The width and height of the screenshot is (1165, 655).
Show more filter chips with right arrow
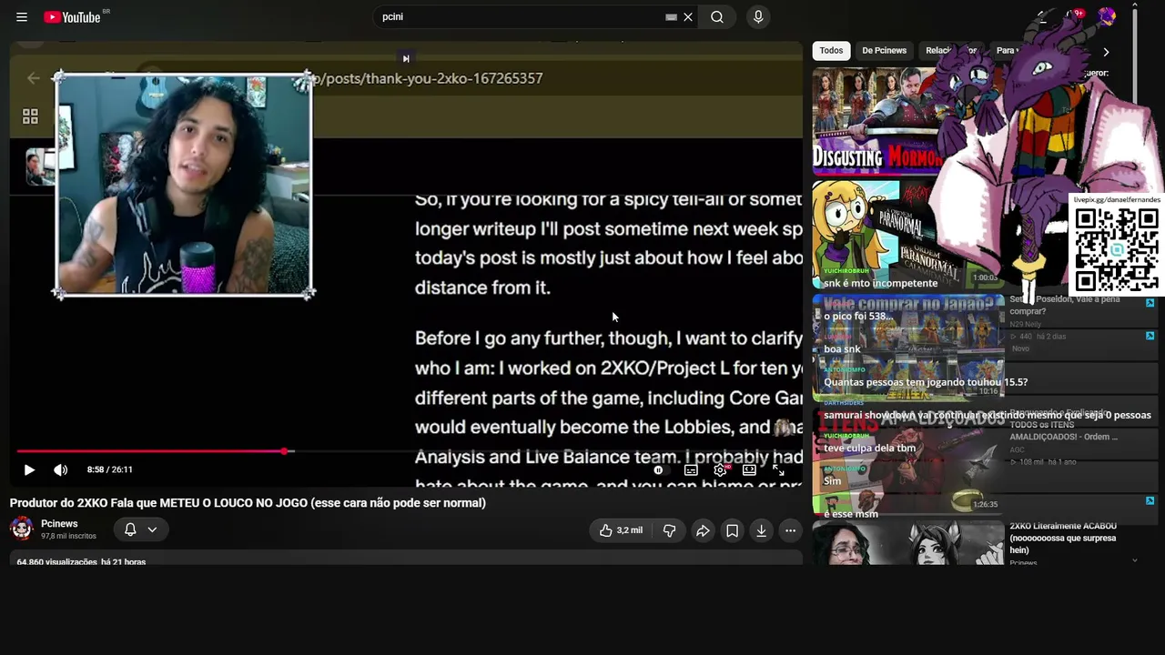pos(1106,52)
